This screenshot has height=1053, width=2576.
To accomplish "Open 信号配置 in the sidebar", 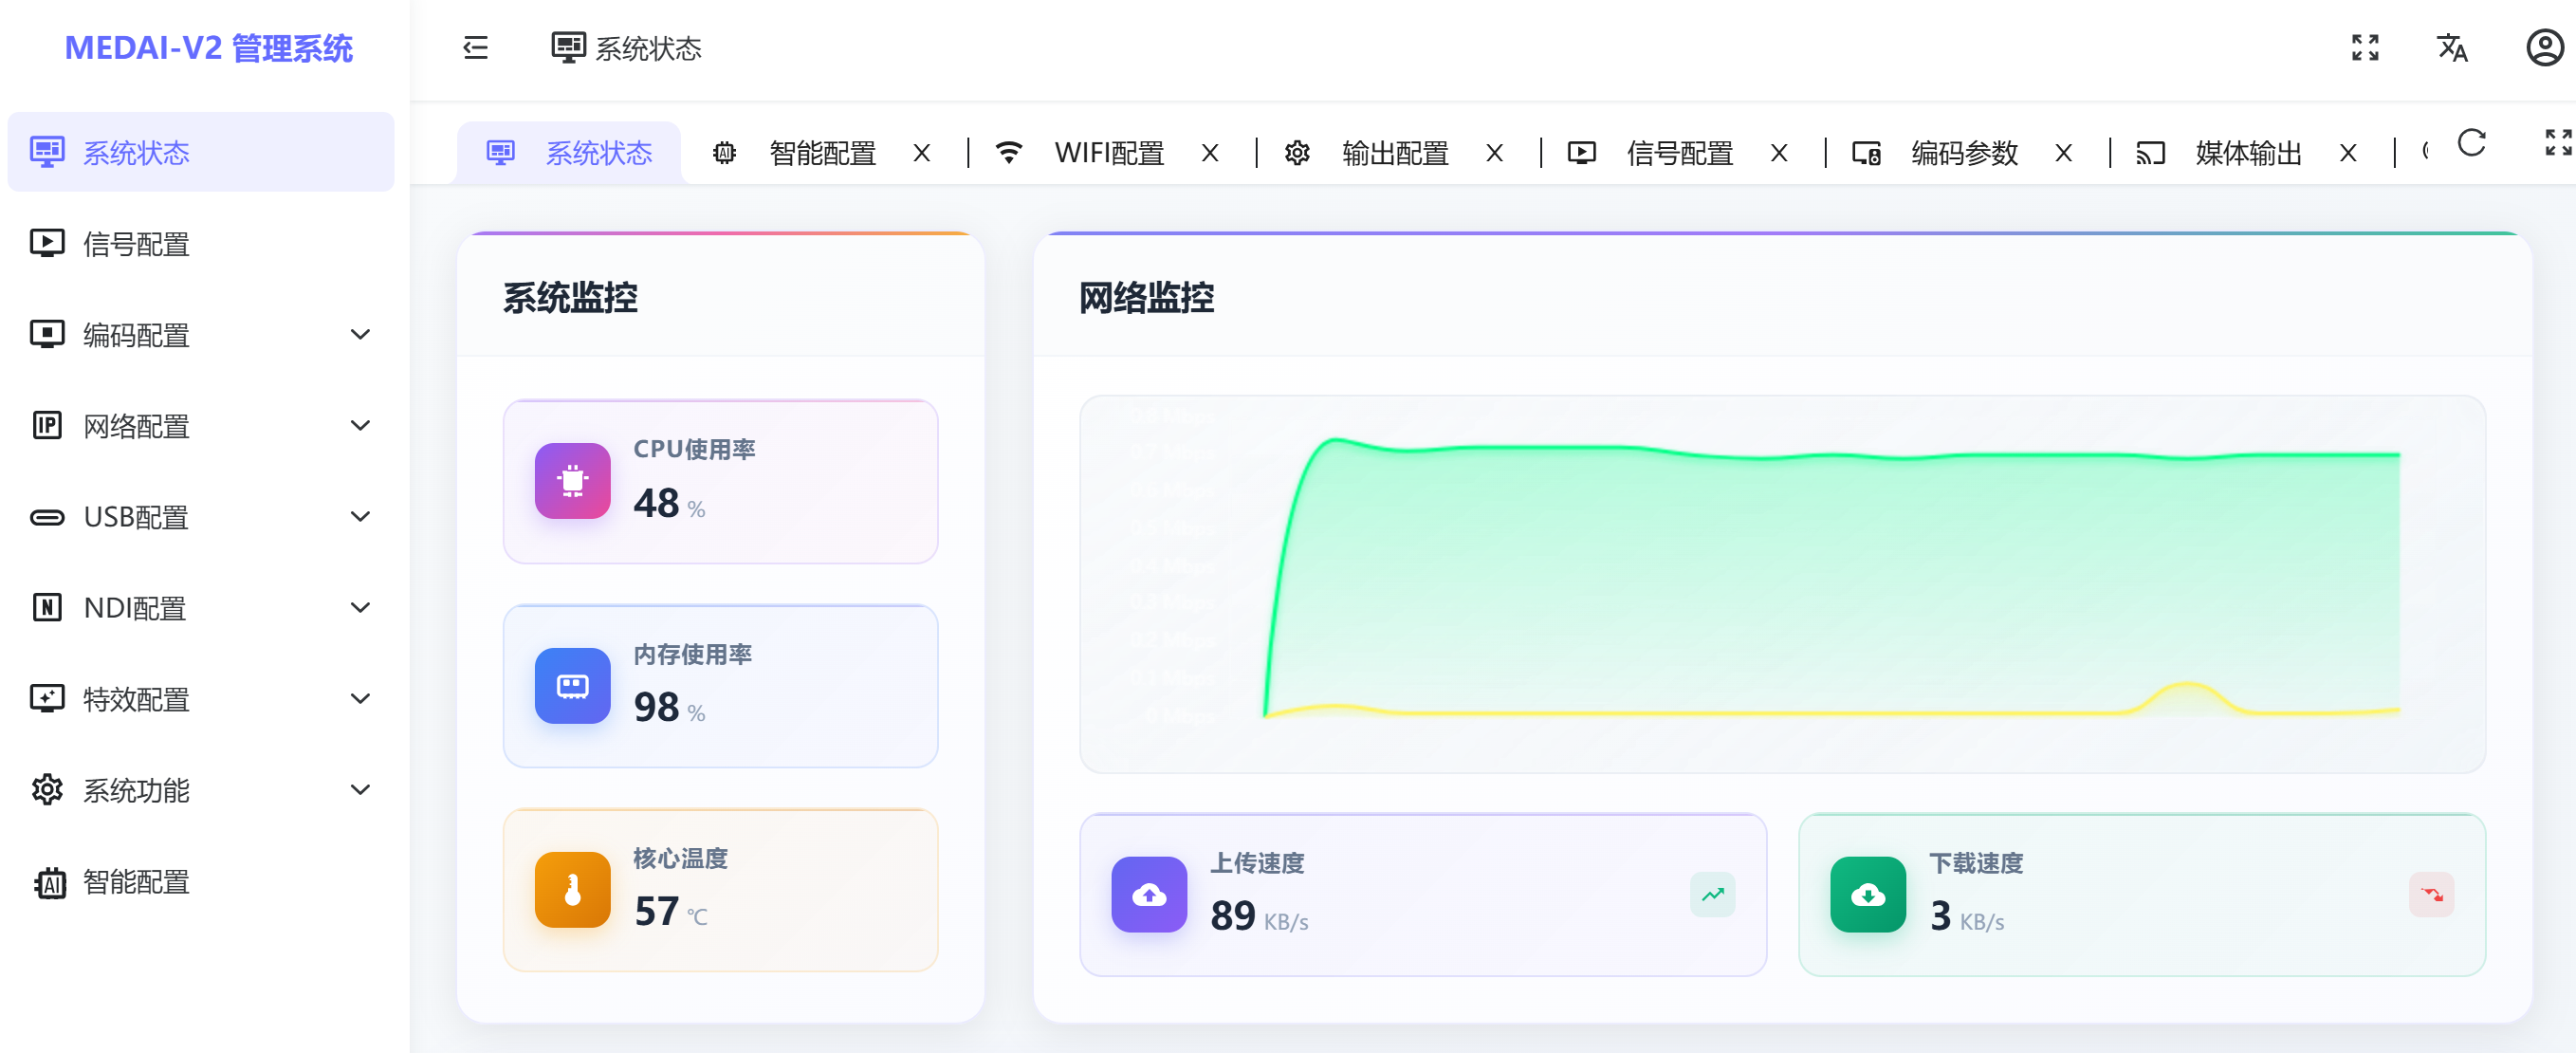I will click(201, 243).
